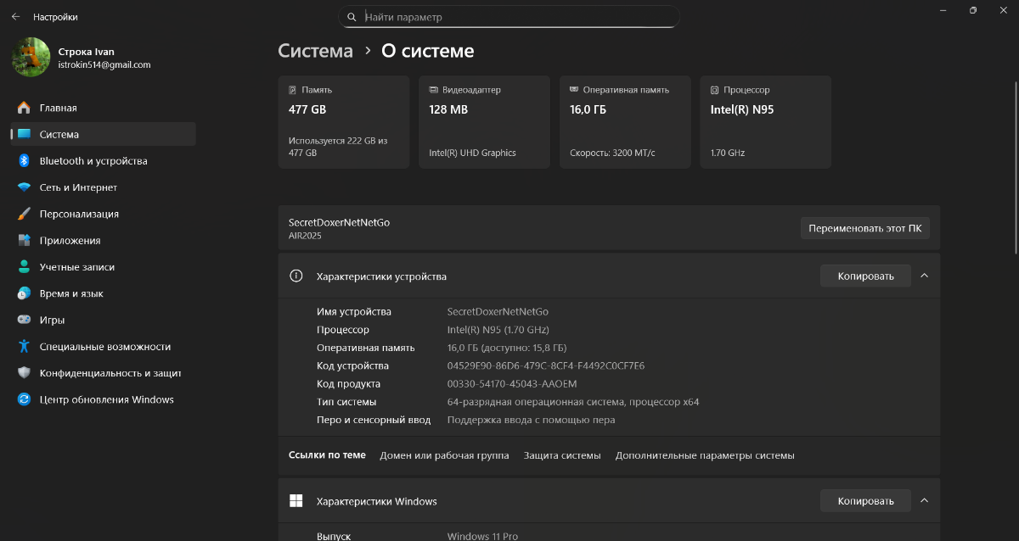
Task: Copy device specs with Копировать button
Action: (865, 276)
